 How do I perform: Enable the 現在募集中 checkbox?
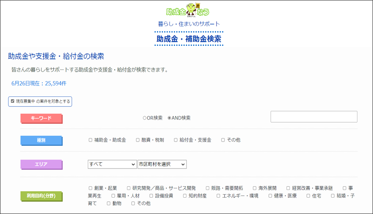click(x=13, y=101)
